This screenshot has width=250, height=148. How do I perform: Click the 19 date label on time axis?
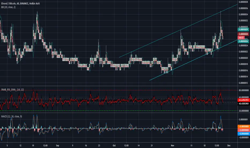point(33,146)
